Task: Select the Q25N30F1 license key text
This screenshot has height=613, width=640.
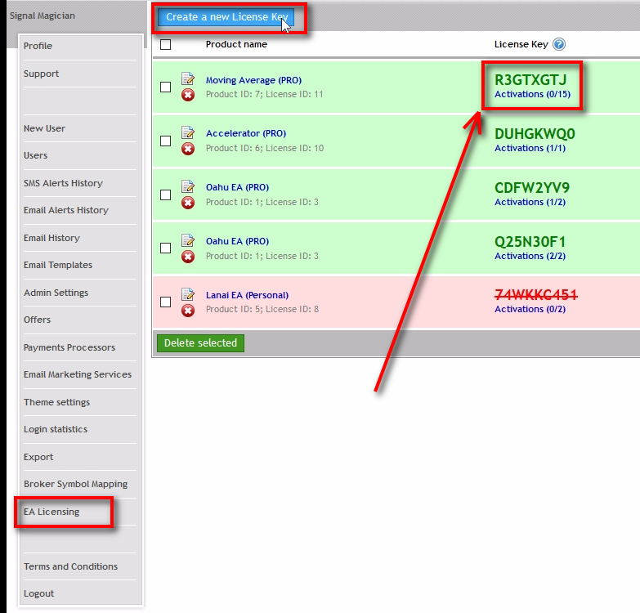Action: [x=530, y=242]
